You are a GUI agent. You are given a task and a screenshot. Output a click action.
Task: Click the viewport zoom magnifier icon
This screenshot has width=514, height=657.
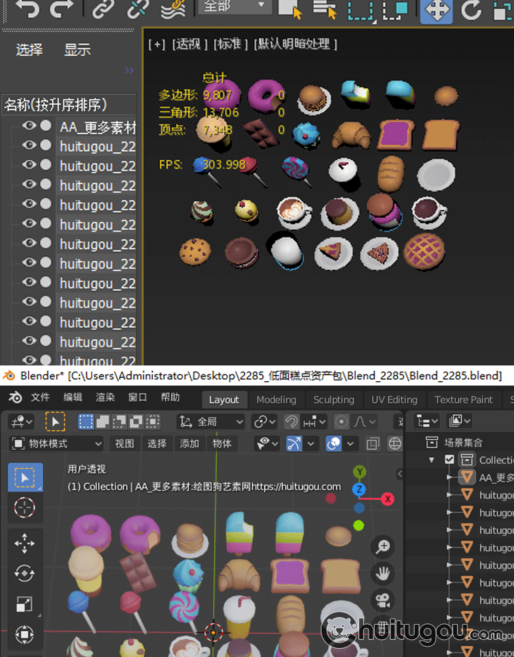coord(383,547)
